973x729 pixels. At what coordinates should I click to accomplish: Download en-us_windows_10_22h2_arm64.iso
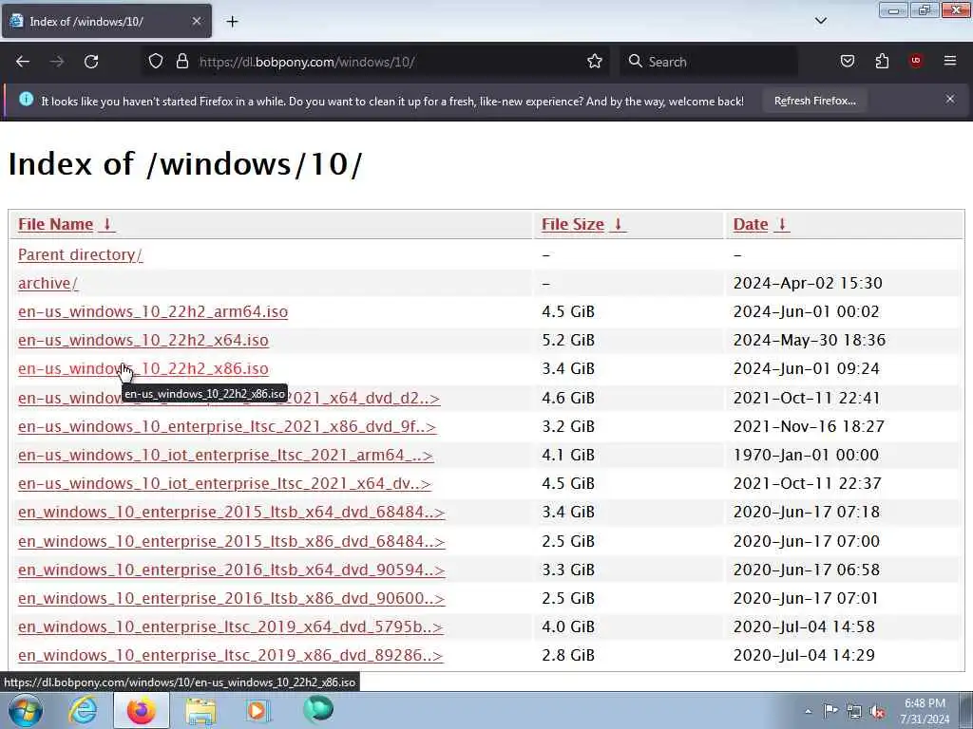point(153,311)
